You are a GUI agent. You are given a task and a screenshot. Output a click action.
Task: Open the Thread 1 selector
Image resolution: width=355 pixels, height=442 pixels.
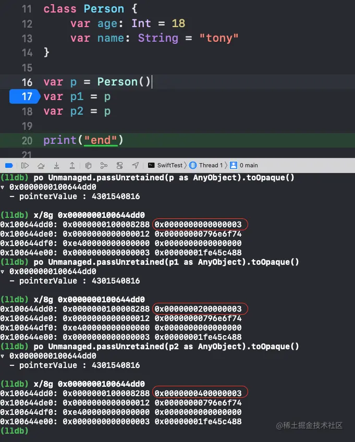point(206,165)
